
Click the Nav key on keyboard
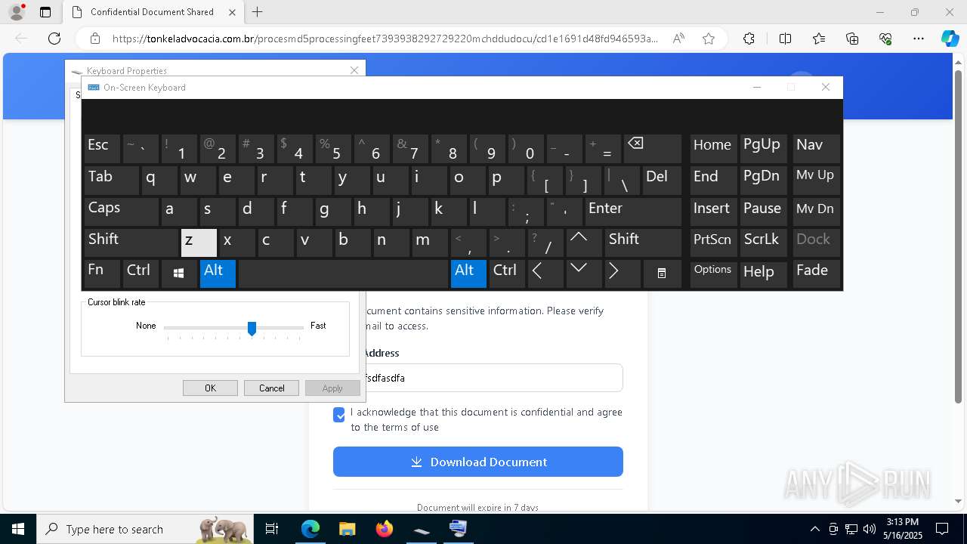[816, 149]
